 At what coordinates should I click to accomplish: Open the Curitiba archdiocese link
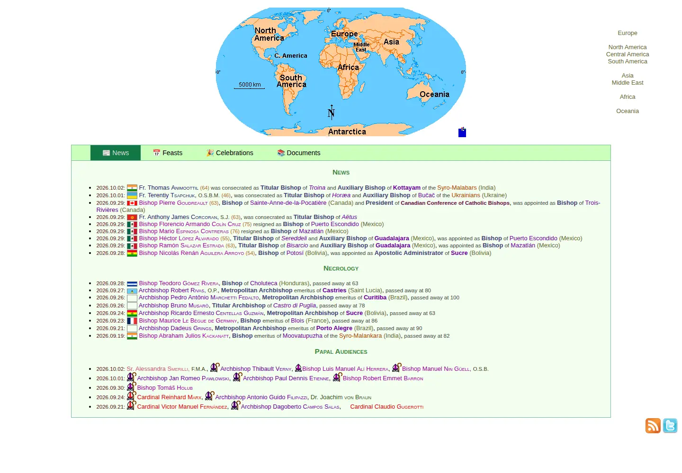click(375, 298)
